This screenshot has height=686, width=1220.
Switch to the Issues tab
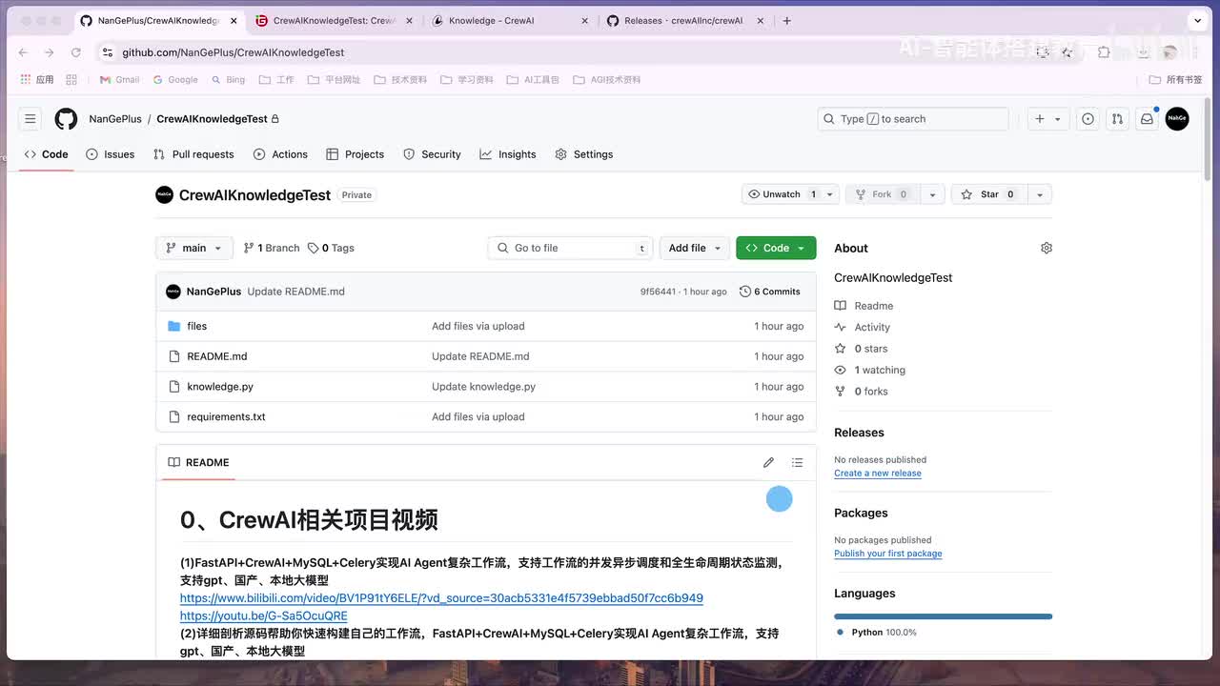111,154
